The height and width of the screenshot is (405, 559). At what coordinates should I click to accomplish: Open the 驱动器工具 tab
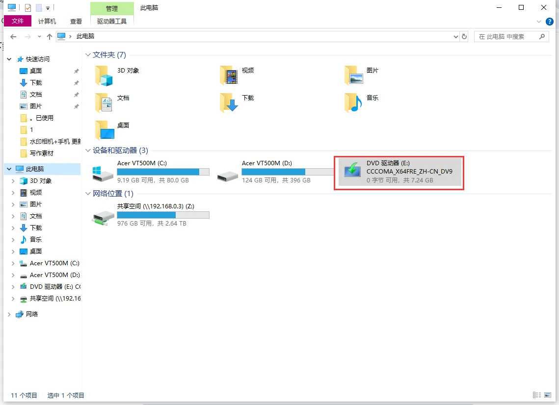pos(111,21)
